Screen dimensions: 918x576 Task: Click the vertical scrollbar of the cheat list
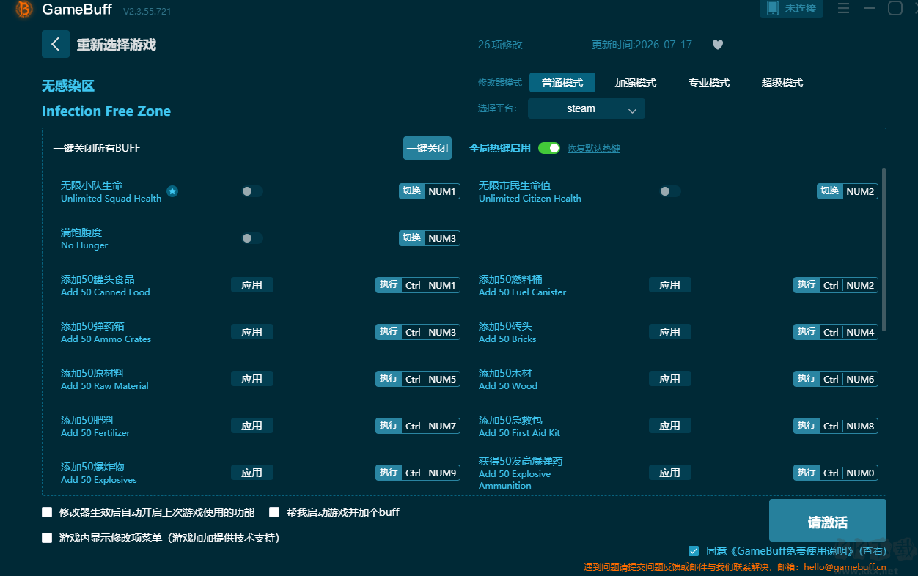pos(884,249)
